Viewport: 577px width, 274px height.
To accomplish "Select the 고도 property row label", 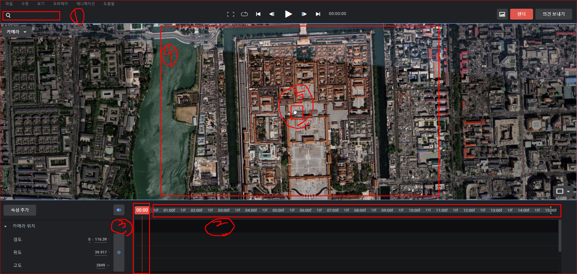I will [17, 265].
